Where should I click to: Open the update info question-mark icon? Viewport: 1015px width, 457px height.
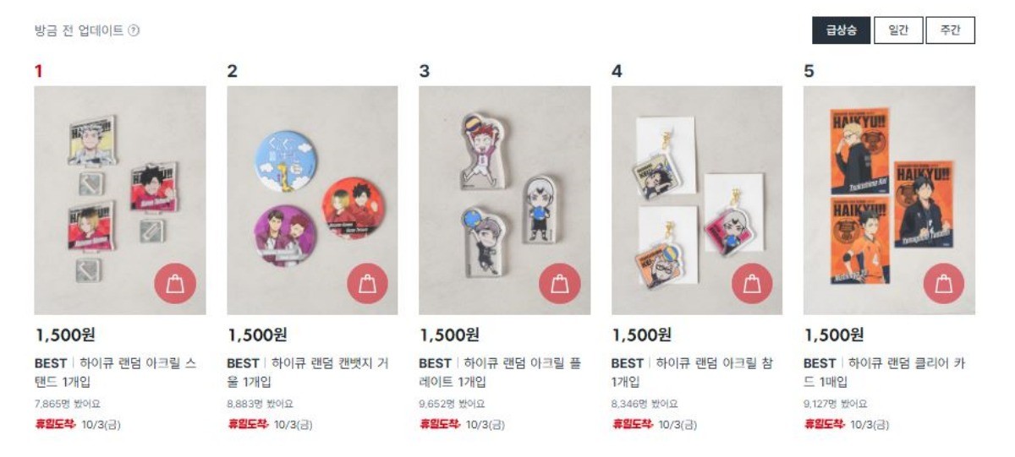134,30
